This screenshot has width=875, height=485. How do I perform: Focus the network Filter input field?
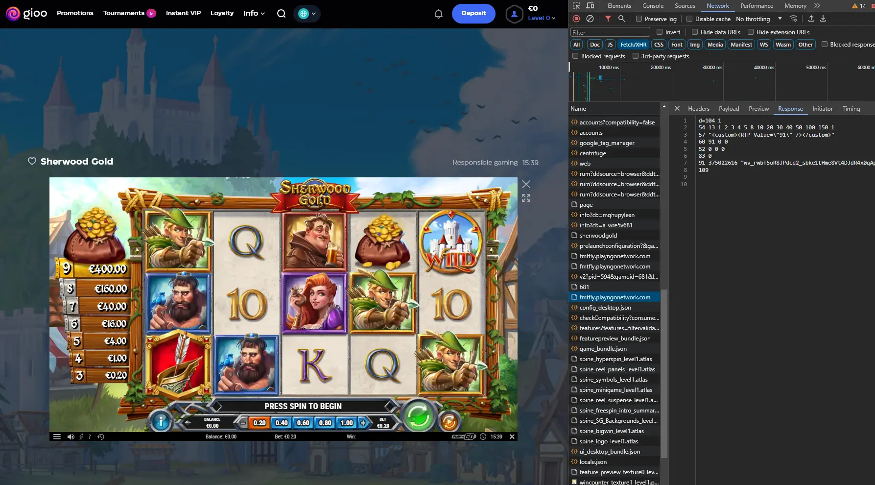click(610, 32)
